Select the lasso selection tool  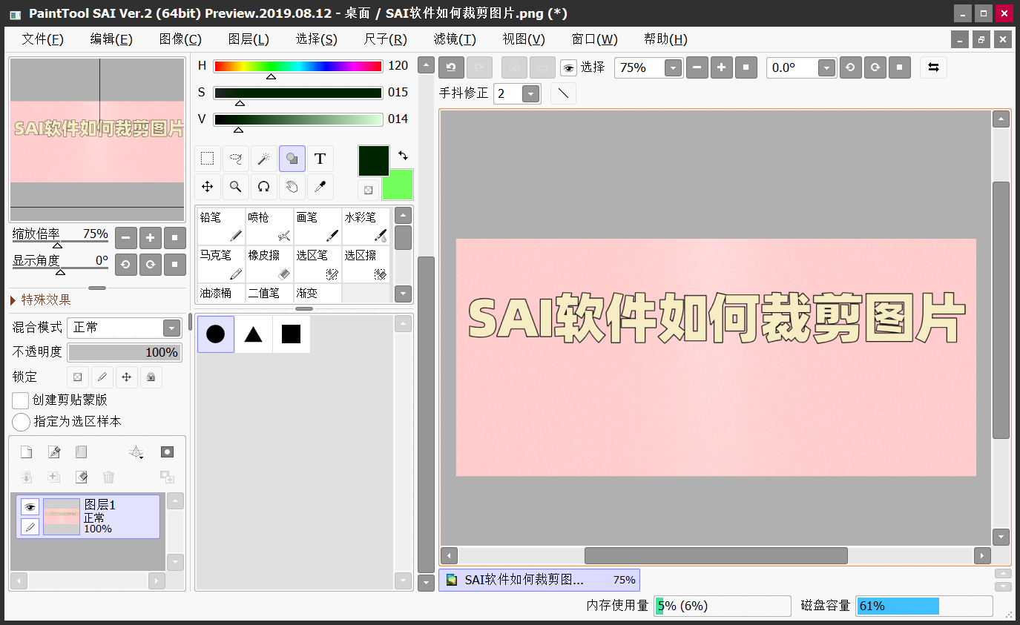click(x=236, y=158)
